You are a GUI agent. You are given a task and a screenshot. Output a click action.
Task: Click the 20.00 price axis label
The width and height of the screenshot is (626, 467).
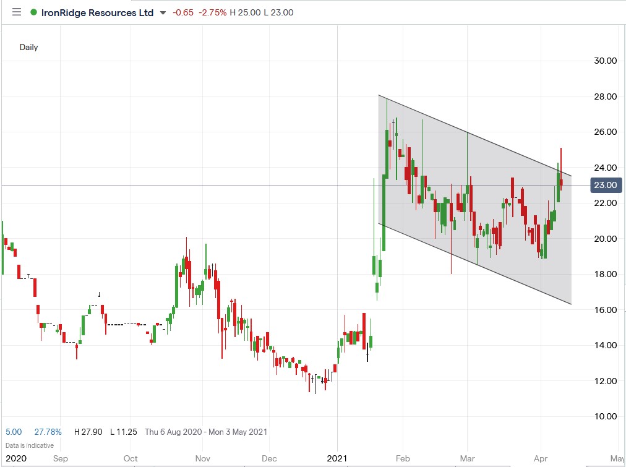click(x=605, y=239)
